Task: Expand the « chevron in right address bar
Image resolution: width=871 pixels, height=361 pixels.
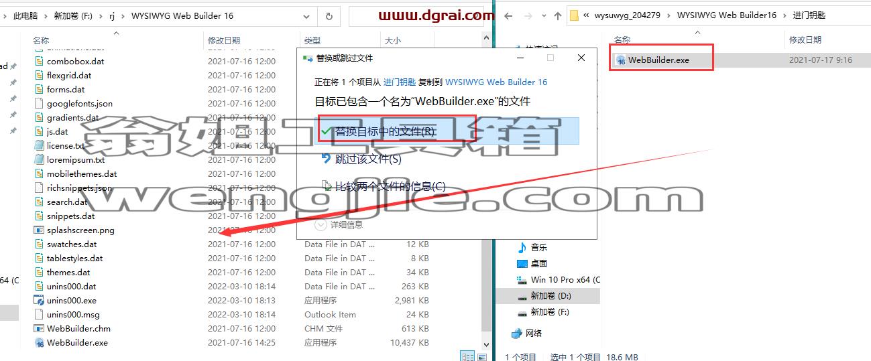Action: (x=587, y=15)
